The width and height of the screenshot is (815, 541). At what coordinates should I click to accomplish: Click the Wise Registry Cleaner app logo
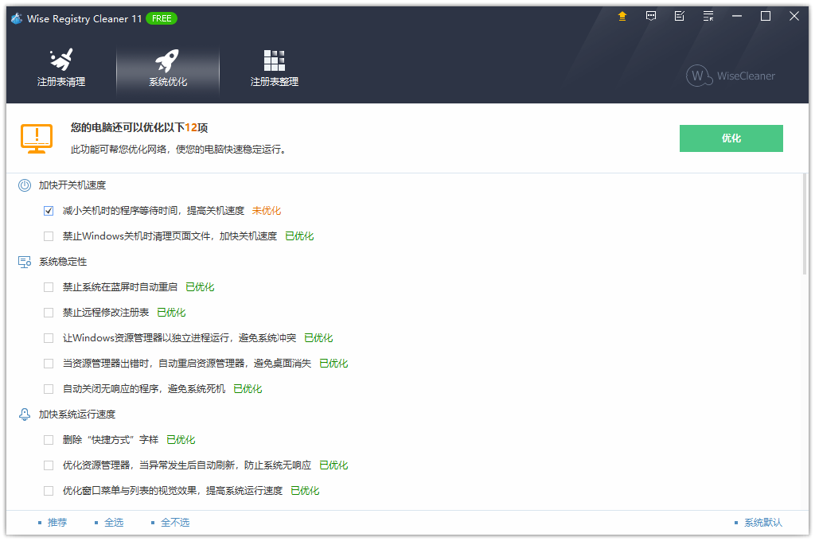point(17,19)
